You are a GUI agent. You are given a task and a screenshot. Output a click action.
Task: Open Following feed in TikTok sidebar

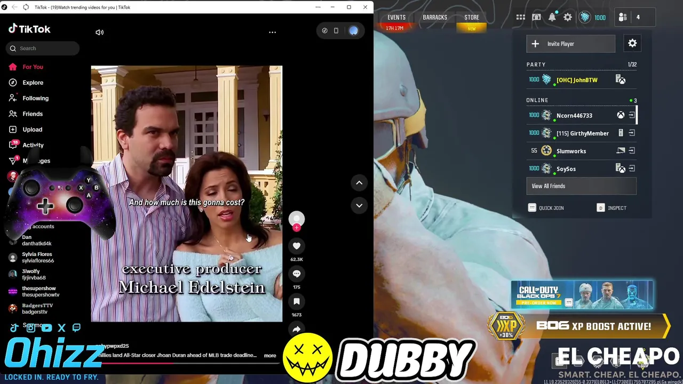(29, 98)
